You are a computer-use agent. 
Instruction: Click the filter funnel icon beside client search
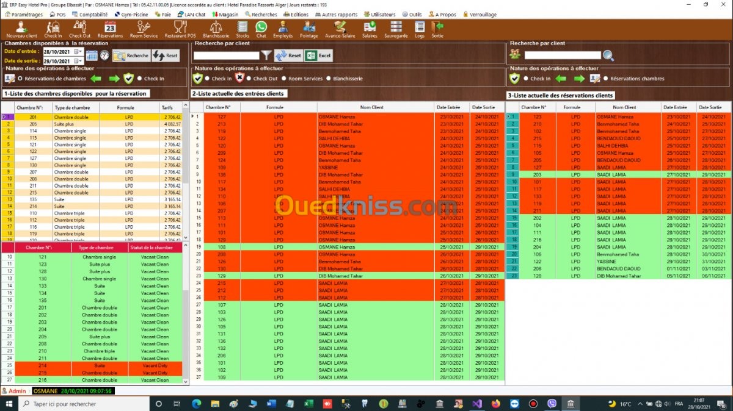click(x=267, y=55)
